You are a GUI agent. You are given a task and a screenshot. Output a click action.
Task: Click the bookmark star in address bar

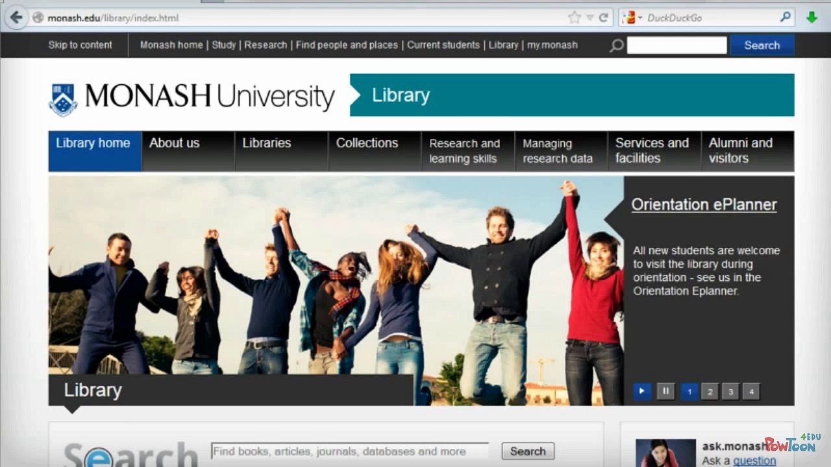(x=574, y=18)
